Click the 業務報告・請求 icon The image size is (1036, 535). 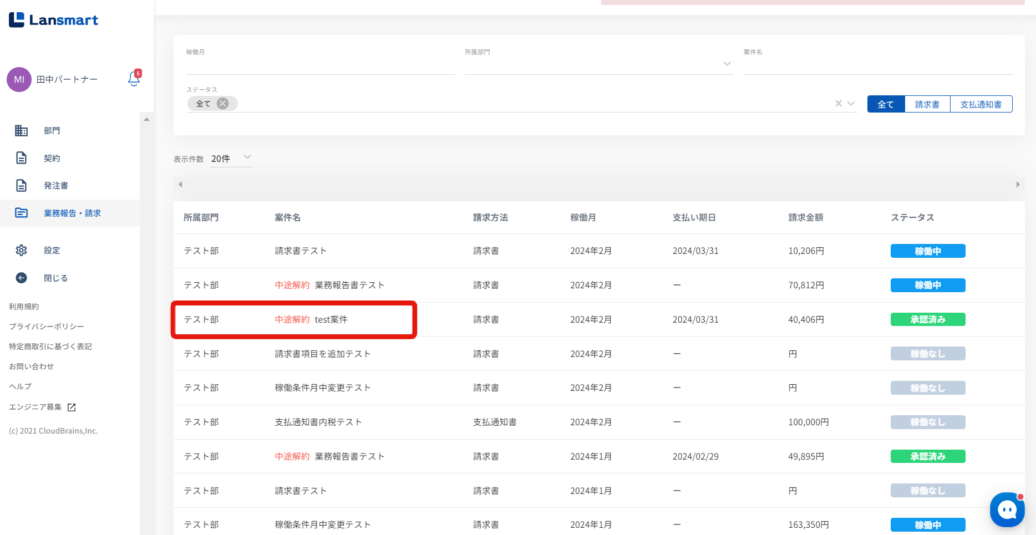(x=21, y=213)
